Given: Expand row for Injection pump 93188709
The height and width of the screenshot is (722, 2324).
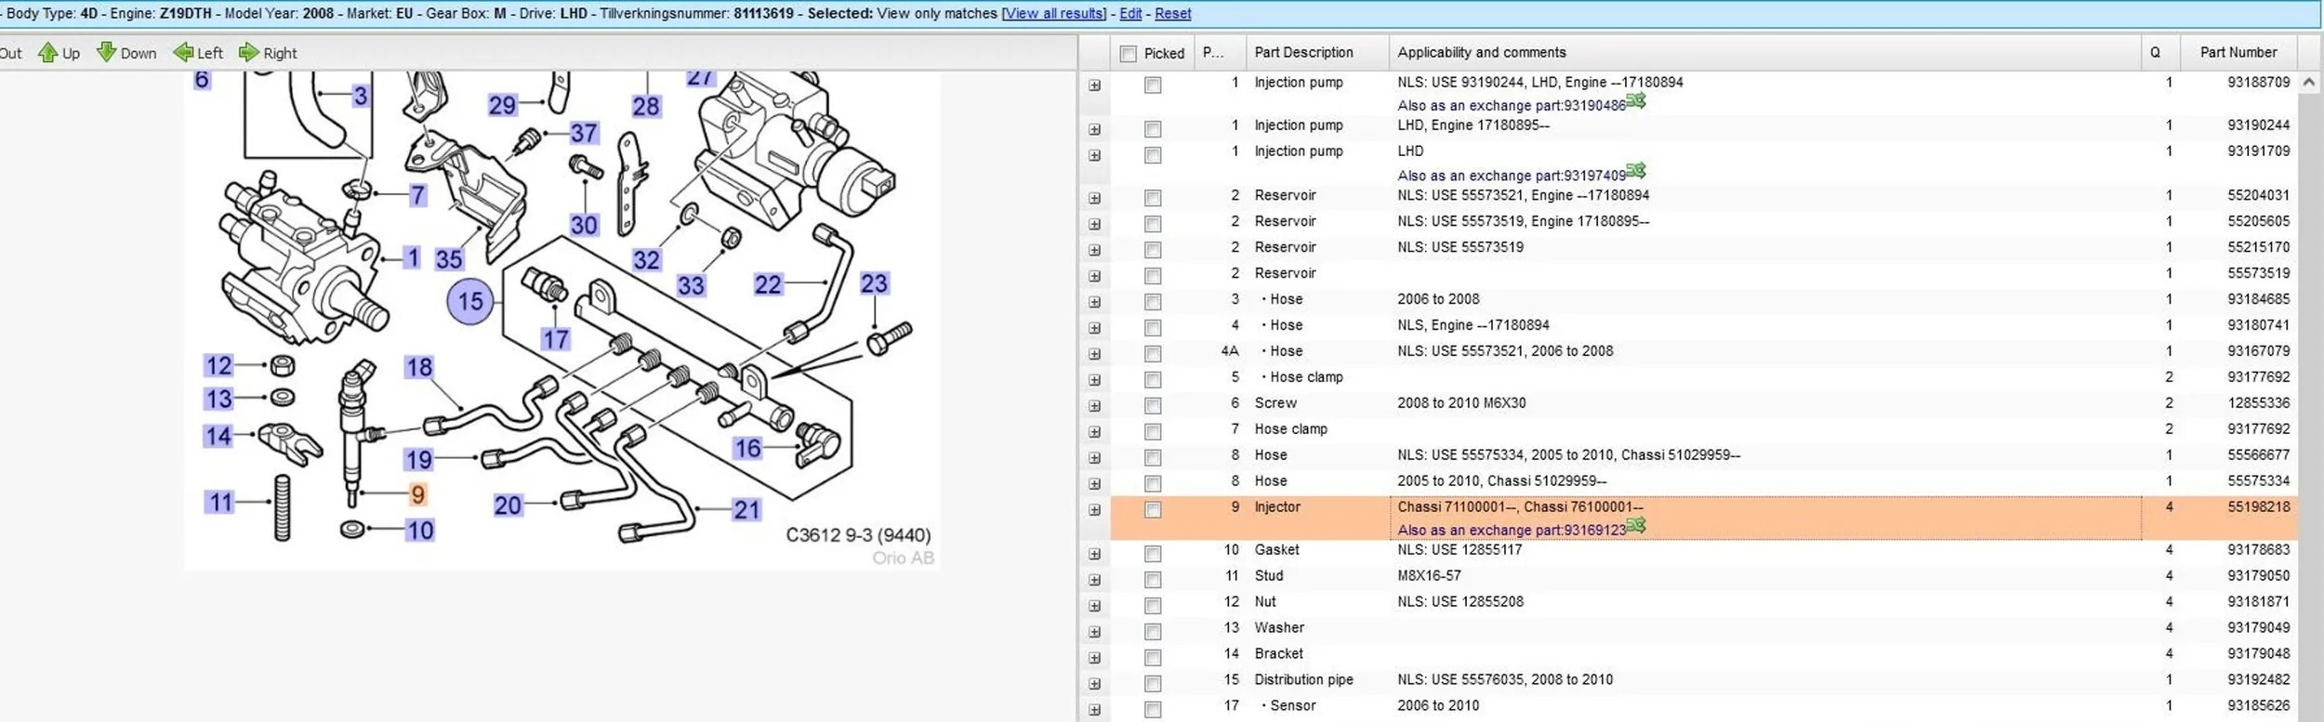Looking at the screenshot, I should [x=1094, y=85].
